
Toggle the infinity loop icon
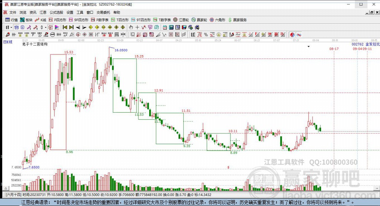point(299,34)
